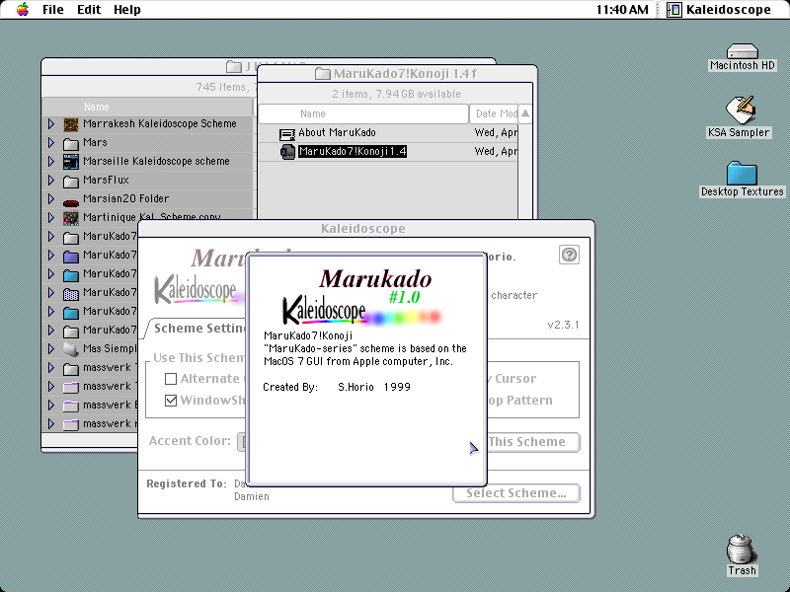Screen dimensions: 790x592
Task: Expand the Mas Siempl row triangle
Action: [51, 348]
